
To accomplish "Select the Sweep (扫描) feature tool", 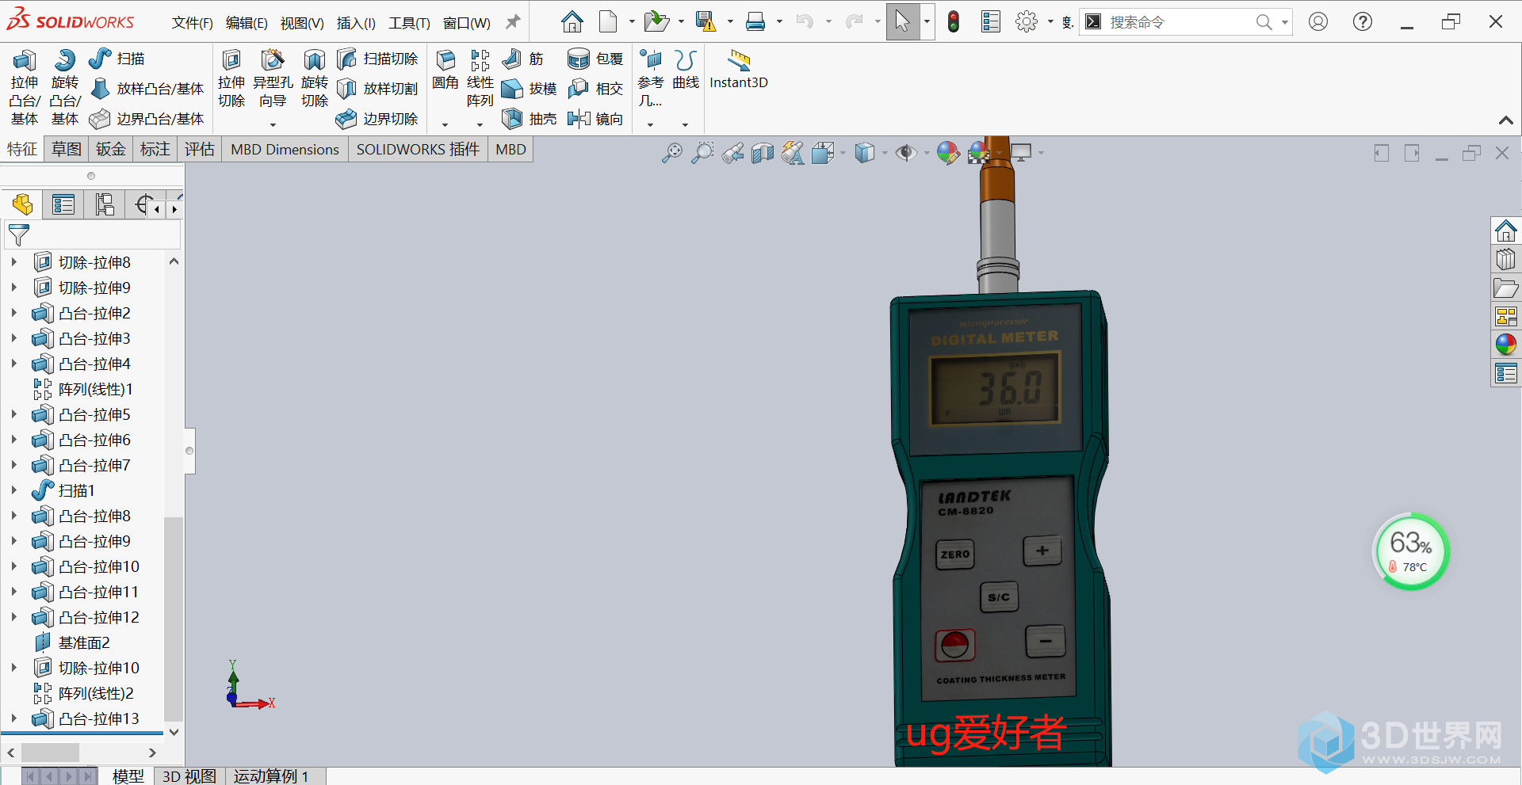I will pyautogui.click(x=117, y=59).
